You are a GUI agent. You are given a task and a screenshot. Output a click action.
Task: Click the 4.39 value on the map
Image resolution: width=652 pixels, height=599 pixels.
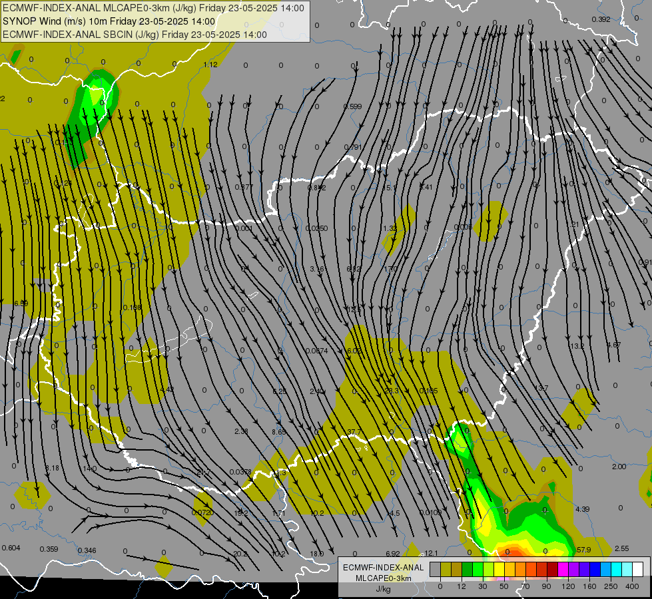583,509
